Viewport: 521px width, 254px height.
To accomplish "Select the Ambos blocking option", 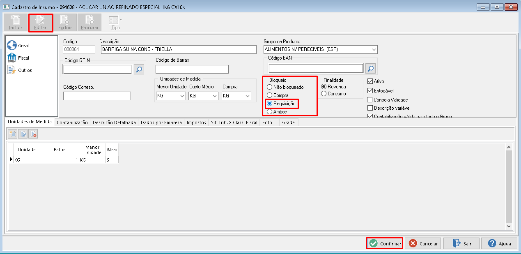I will click(x=277, y=112).
